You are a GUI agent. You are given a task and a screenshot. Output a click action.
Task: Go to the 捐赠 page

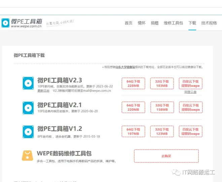tap(155, 23)
